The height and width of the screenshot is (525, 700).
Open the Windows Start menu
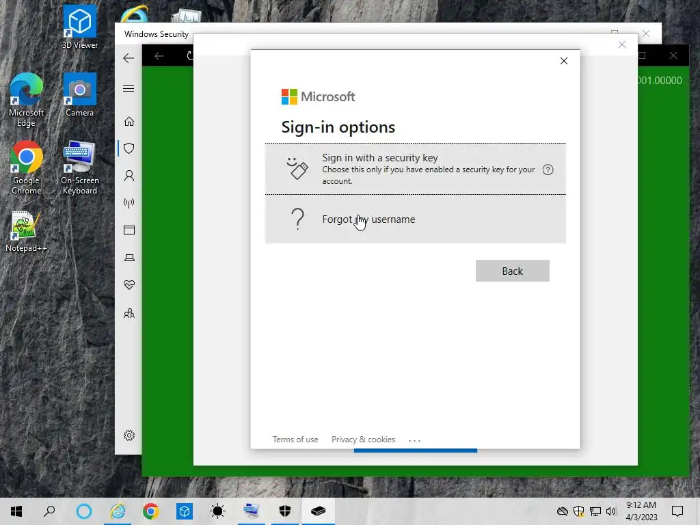coord(16,511)
